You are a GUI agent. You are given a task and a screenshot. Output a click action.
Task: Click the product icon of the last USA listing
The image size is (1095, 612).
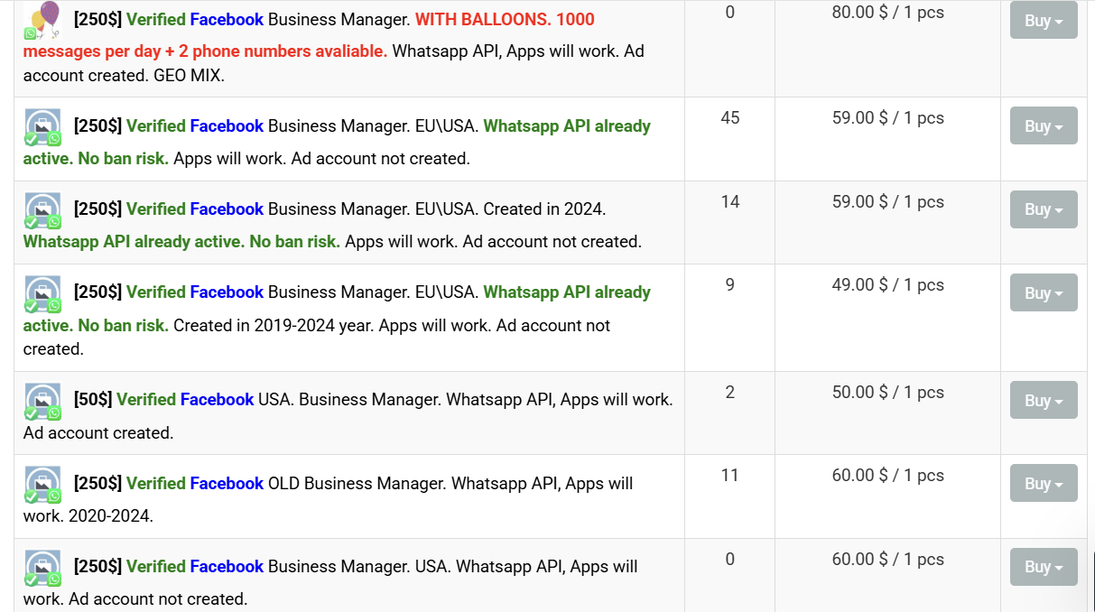point(42,567)
